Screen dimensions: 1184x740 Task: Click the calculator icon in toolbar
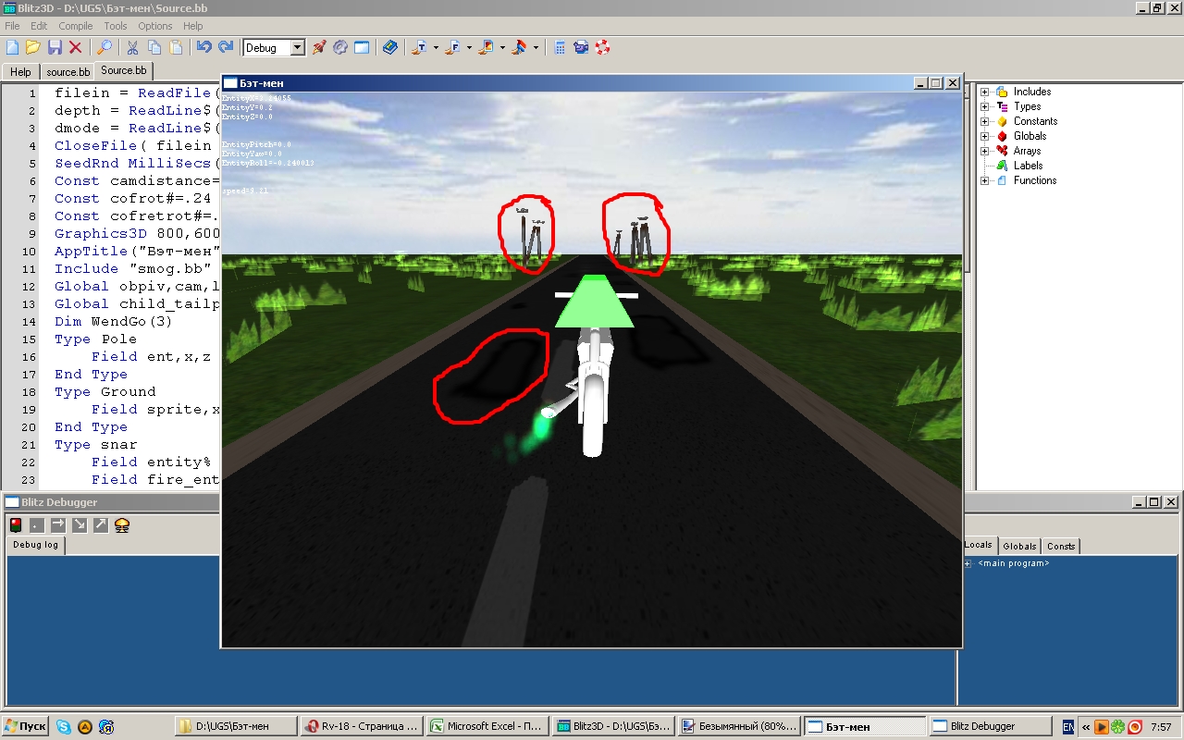pos(560,47)
